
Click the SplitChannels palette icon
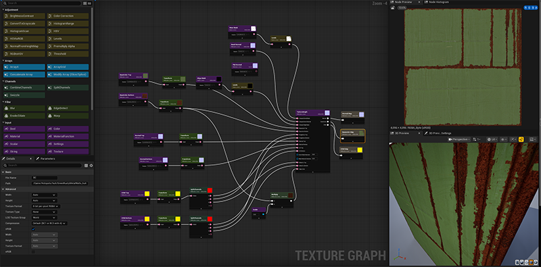[50, 88]
